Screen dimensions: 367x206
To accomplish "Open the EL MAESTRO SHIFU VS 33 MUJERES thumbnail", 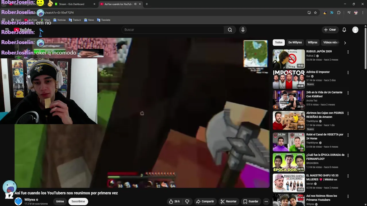I will pos(289,183).
